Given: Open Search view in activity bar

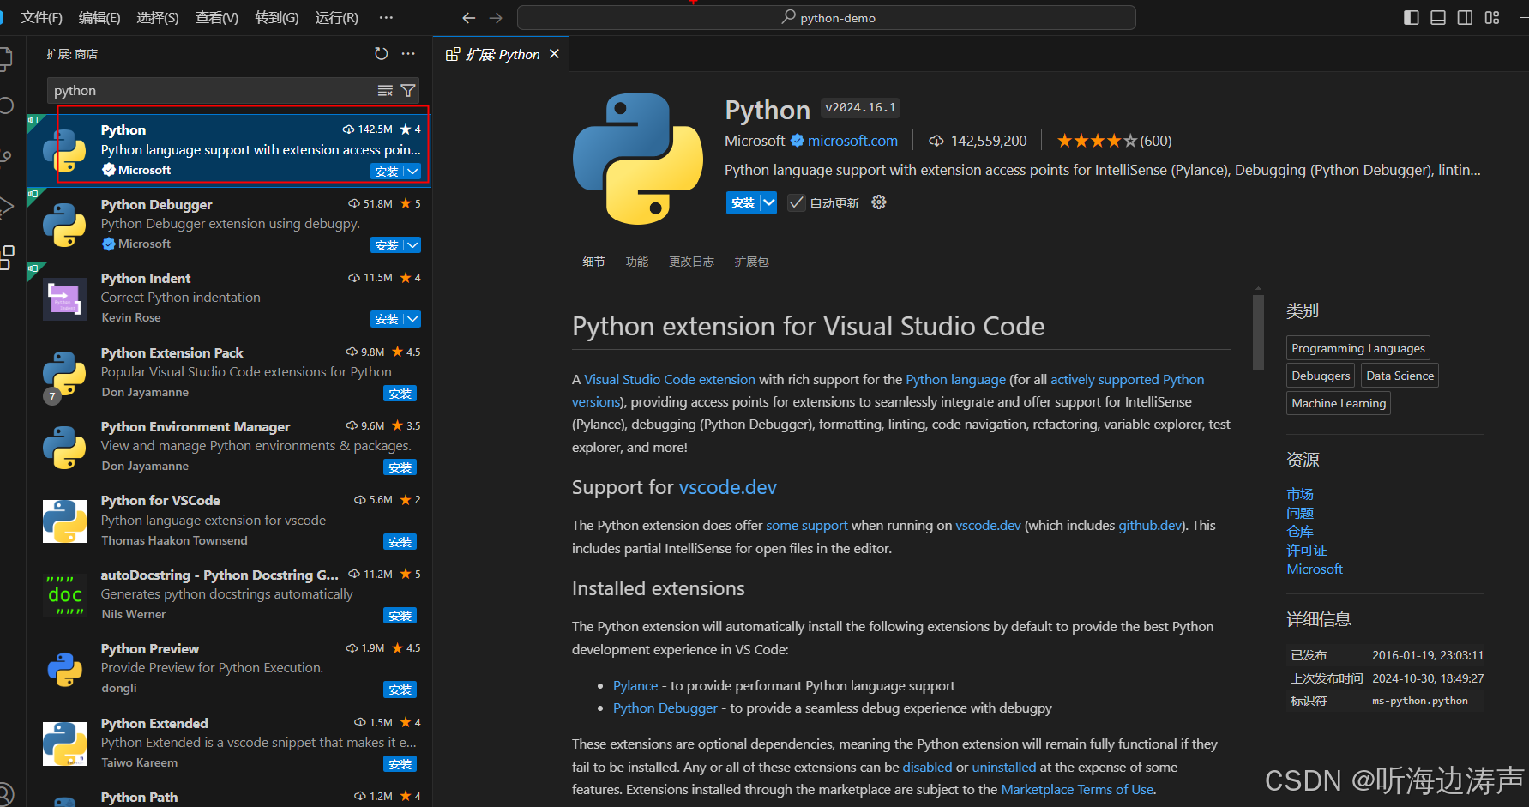Looking at the screenshot, I should (x=7, y=106).
